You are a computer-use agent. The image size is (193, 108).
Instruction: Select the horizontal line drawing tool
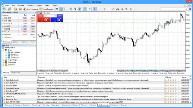coord(109,9)
